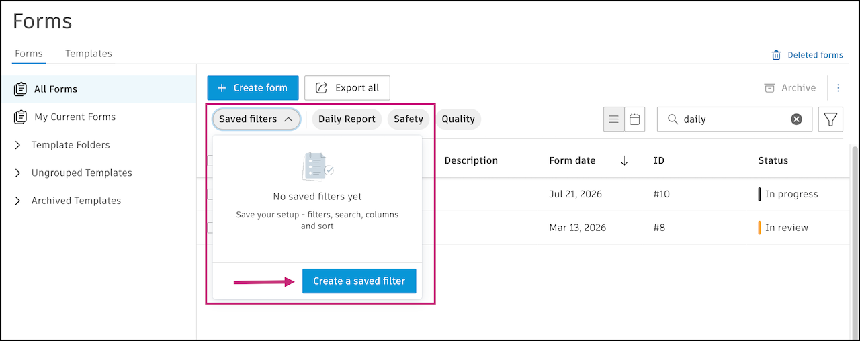
Task: Click the magnifier search icon
Action: point(672,119)
